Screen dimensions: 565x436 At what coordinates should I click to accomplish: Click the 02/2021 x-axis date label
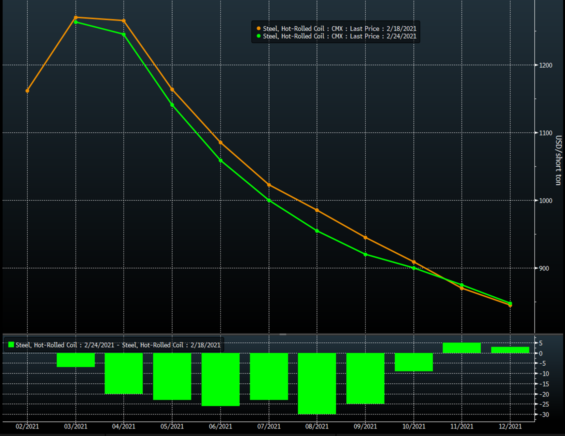27,426
